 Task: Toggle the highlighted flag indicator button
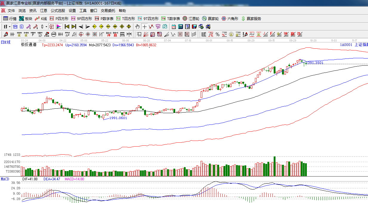[x=58, y=27]
